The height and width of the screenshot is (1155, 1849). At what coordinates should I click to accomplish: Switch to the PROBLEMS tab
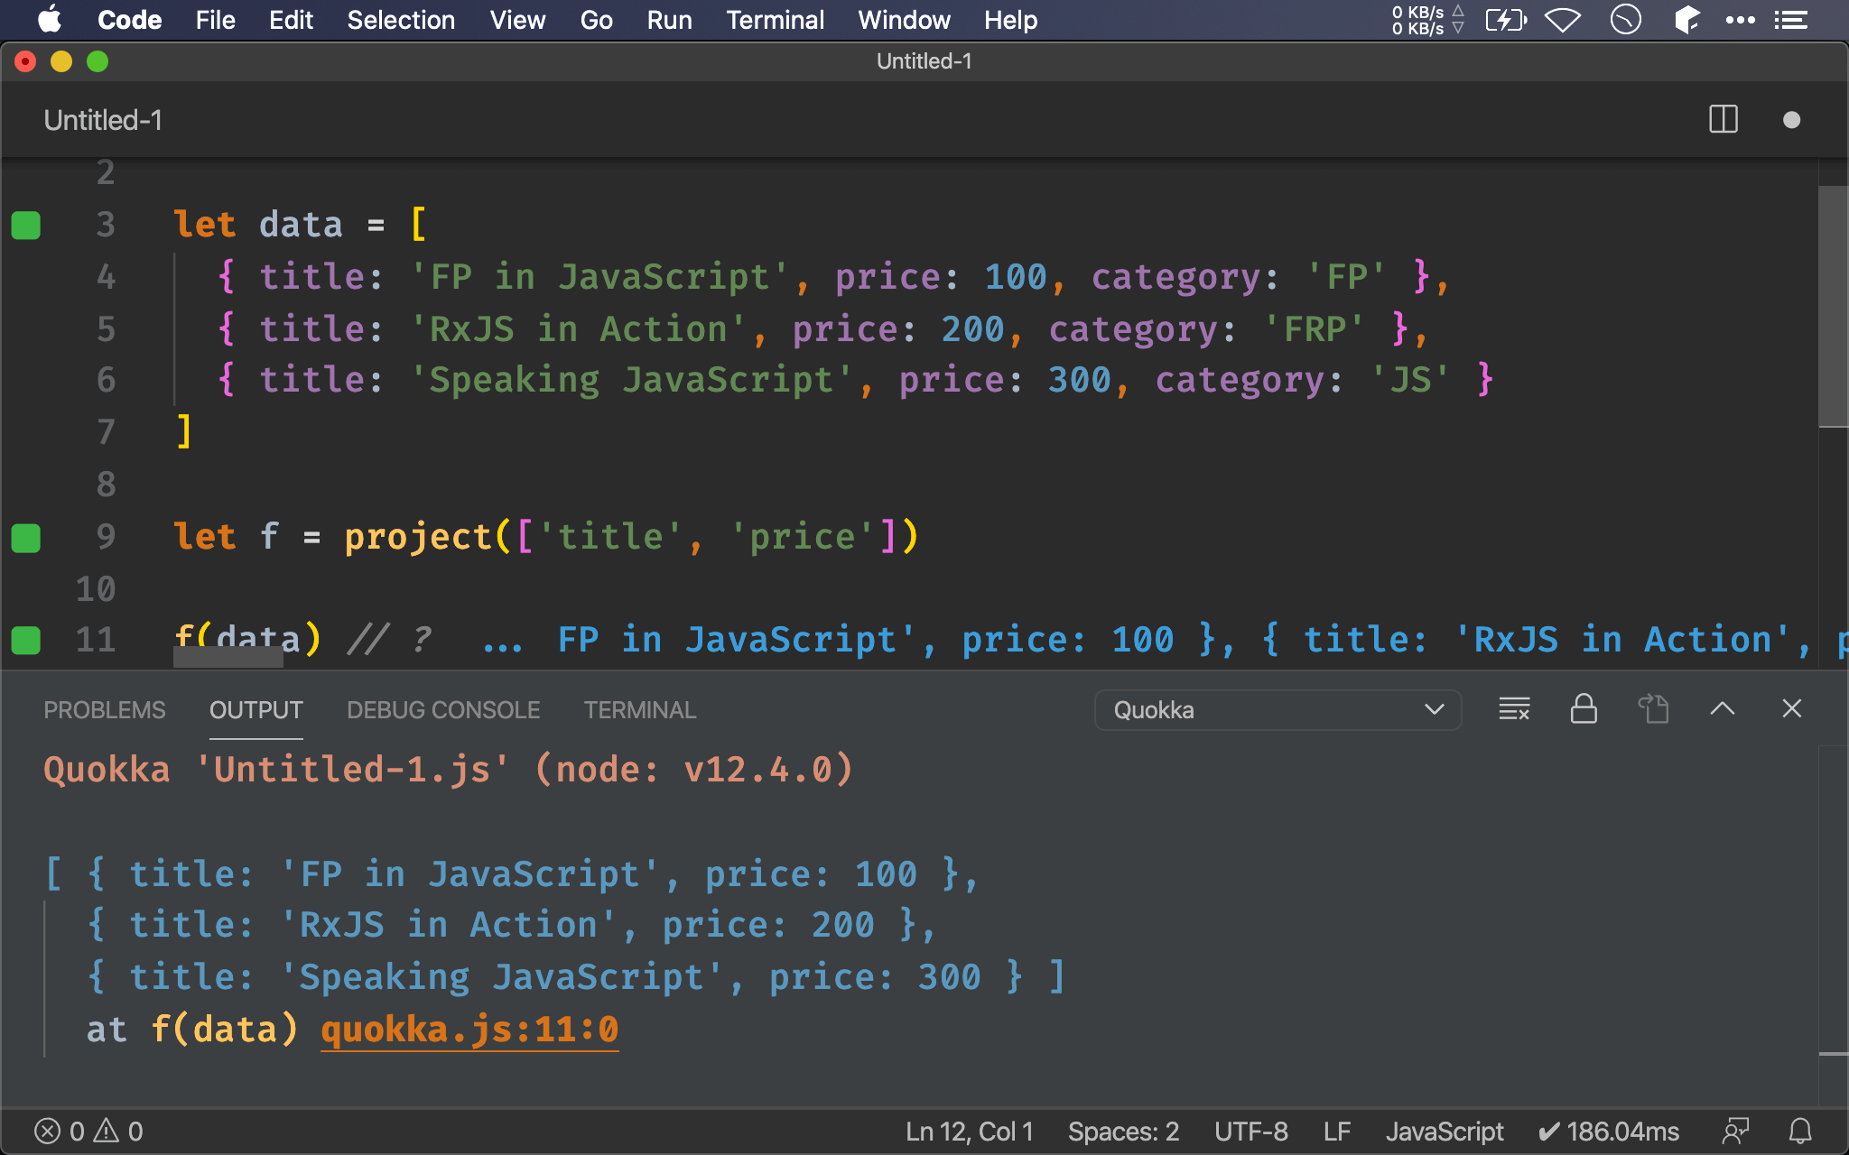(x=104, y=708)
